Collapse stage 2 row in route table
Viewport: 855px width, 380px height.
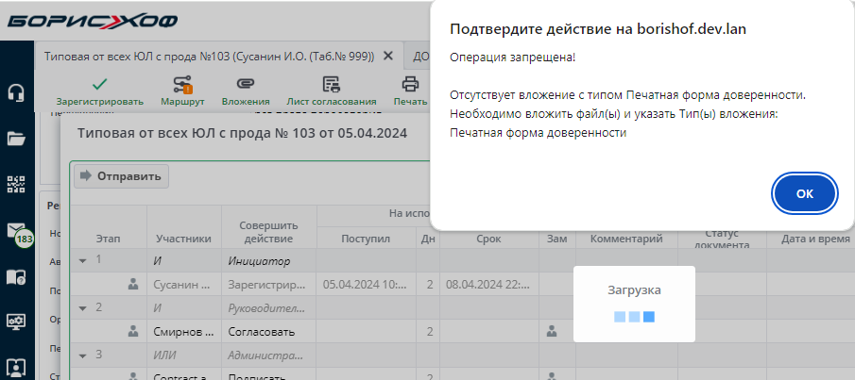click(82, 307)
